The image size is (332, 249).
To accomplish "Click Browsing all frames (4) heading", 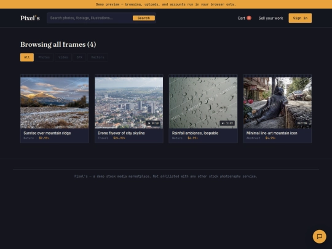I will (x=58, y=44).
